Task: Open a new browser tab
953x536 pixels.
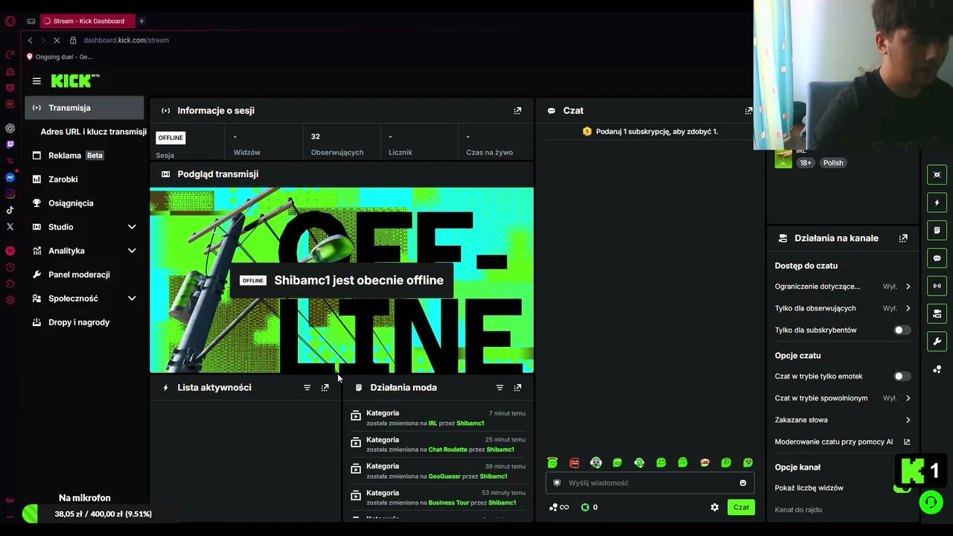Action: click(141, 21)
